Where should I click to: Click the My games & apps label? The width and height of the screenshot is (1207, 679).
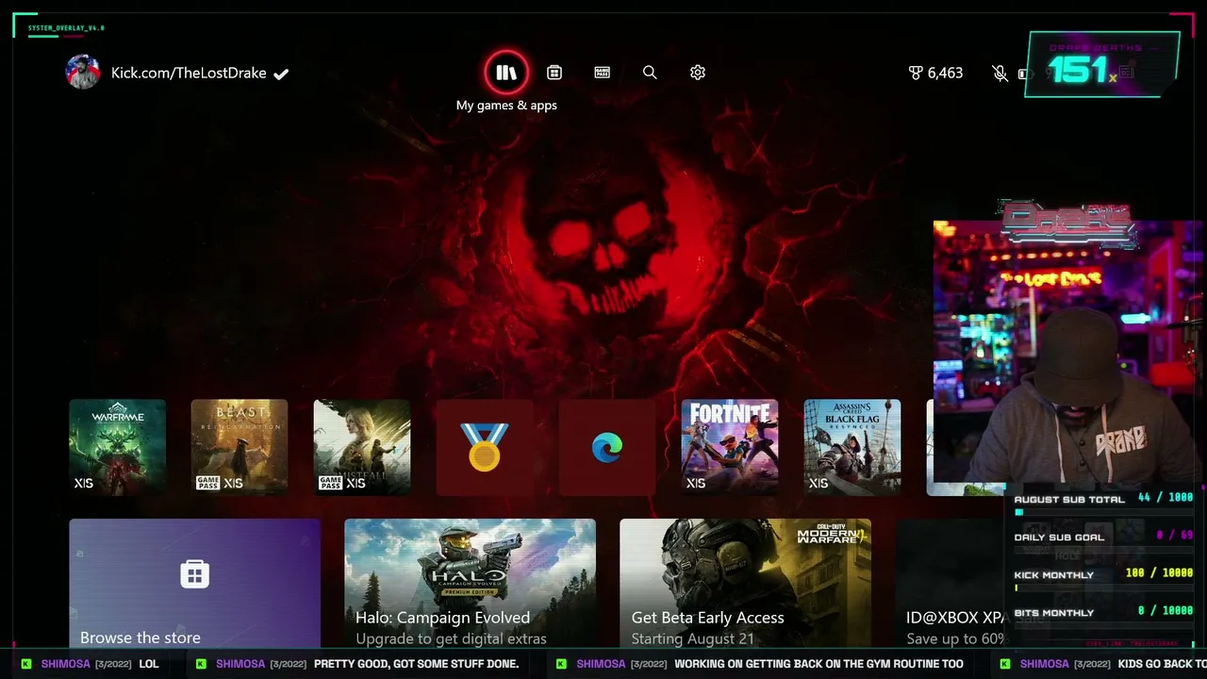point(506,106)
